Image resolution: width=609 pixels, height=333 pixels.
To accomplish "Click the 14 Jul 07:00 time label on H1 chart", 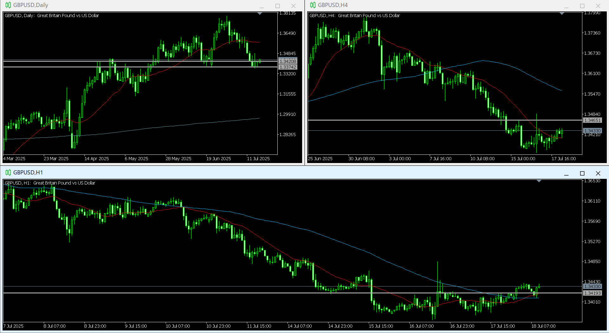I will pos(300,326).
